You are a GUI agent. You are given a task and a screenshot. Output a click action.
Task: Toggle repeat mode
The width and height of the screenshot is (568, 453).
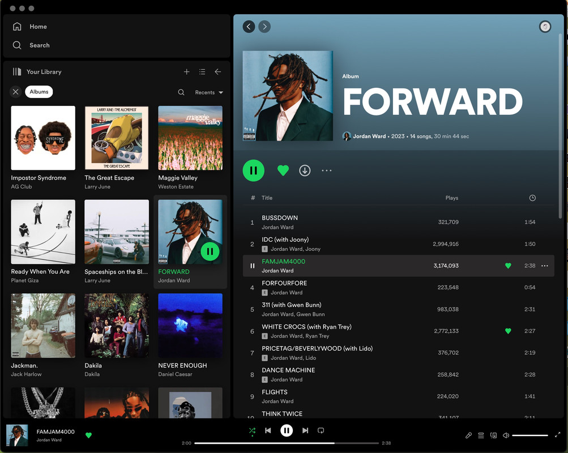coord(321,430)
